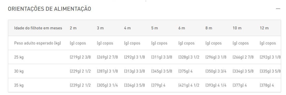The image size is (286, 95).
Task: Click the (421g) 4 1/2 cell
Action: click(x=189, y=86)
